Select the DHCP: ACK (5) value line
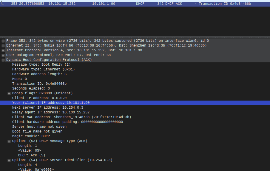Viewport: 270px width, 171px height. pos(32,155)
